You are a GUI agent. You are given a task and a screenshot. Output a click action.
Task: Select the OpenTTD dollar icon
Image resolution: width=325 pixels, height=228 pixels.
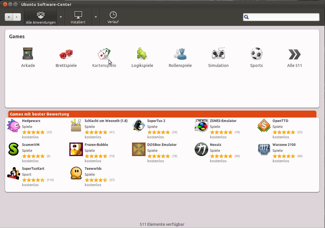[x=264, y=125]
